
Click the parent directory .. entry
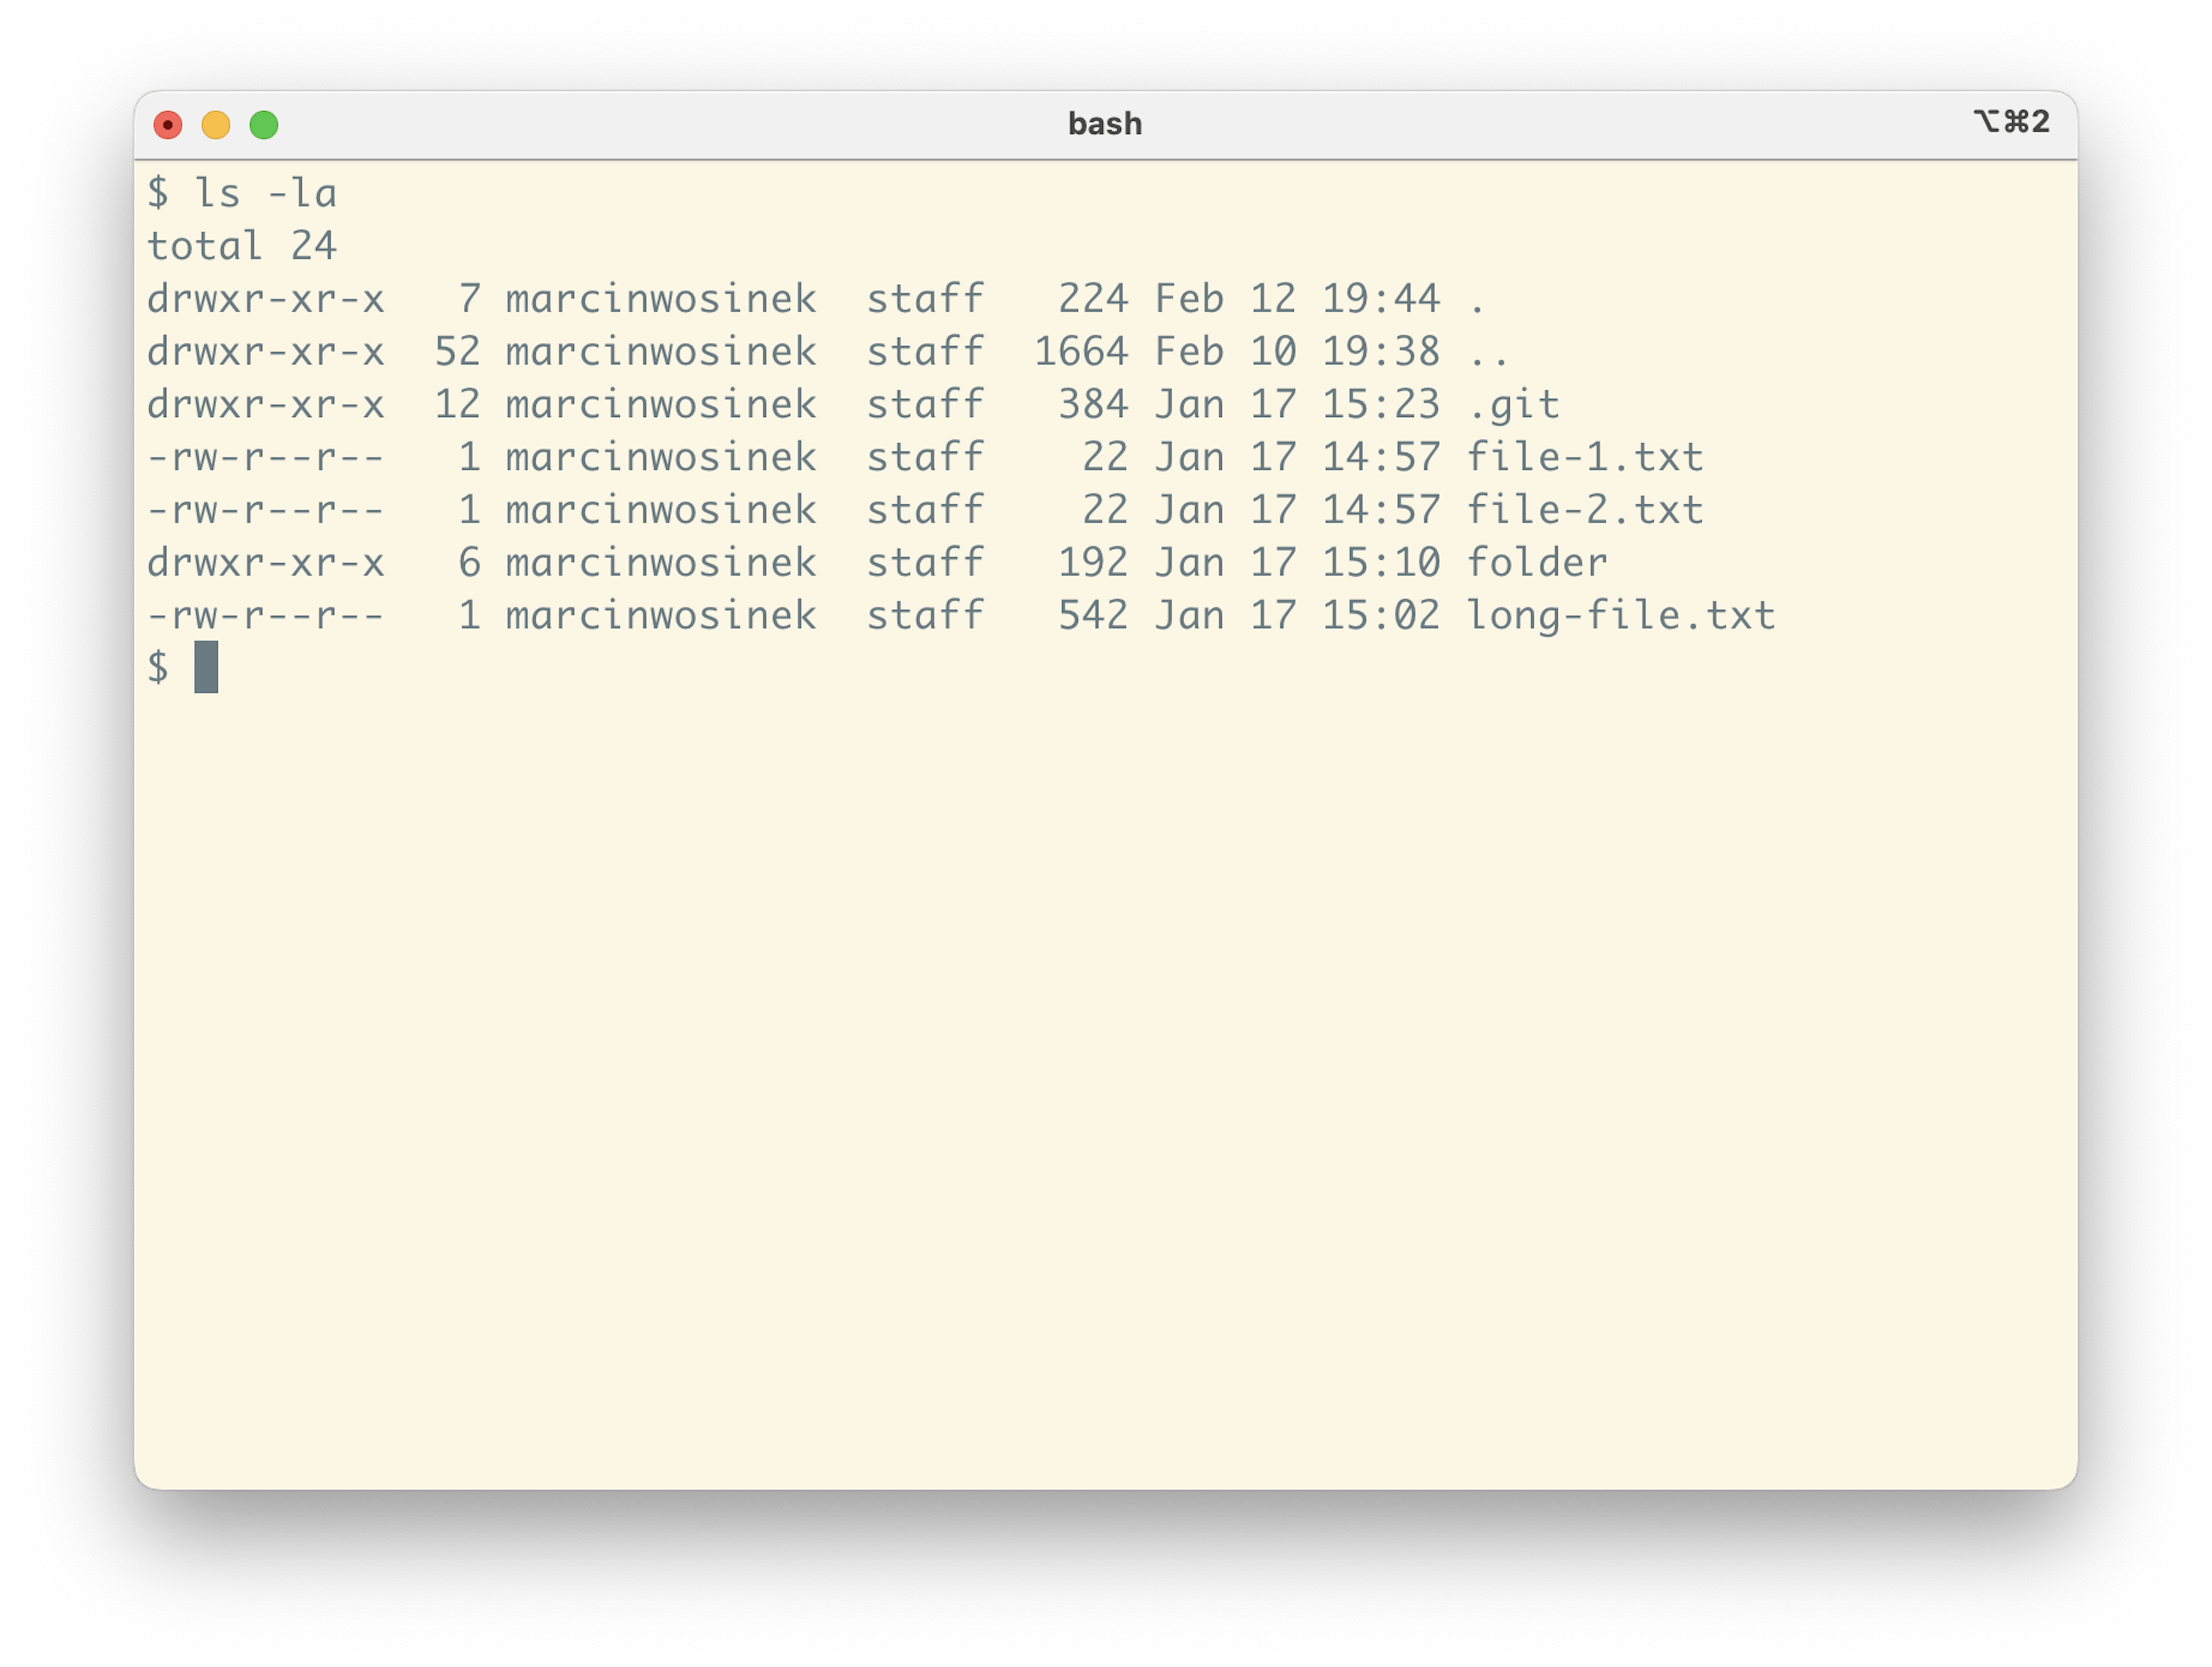pos(1490,351)
